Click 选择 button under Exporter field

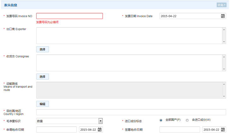[42, 49]
